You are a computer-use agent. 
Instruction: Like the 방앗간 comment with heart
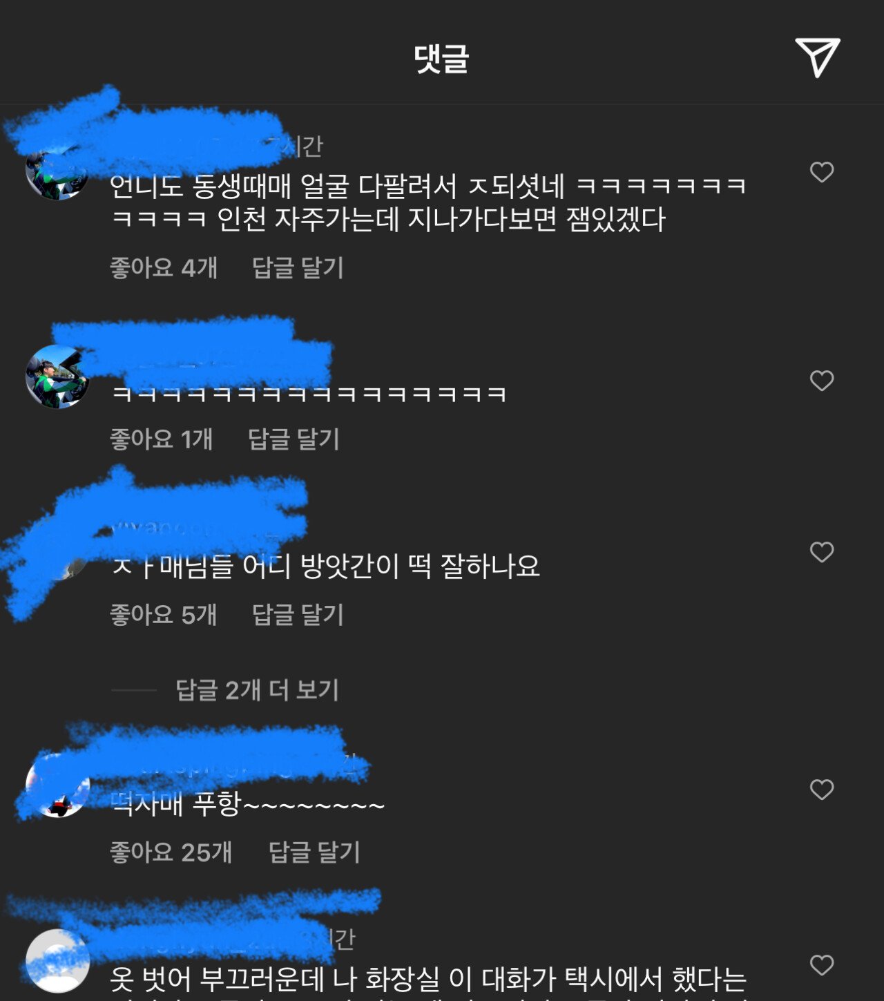click(822, 552)
